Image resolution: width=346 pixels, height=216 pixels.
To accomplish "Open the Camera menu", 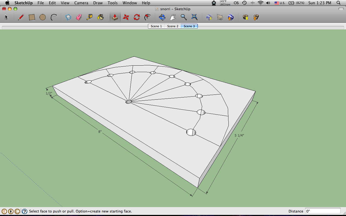I will tap(81, 3).
